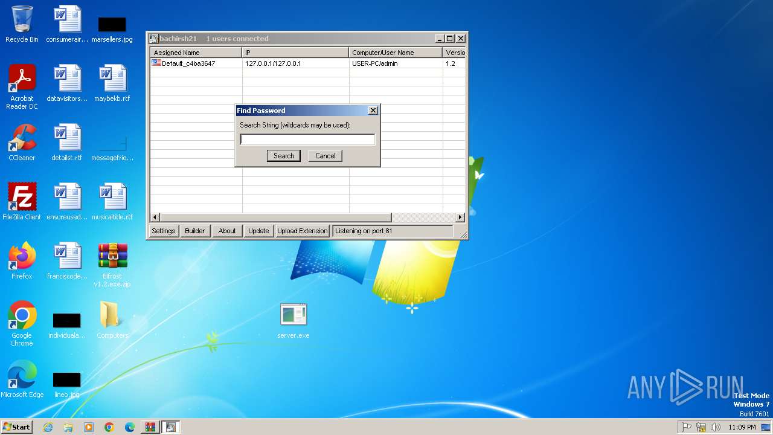773x435 pixels.
Task: Sort by IP column header
Action: [295, 53]
